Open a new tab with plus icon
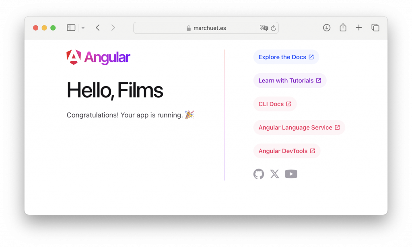The height and width of the screenshot is (247, 412). (x=359, y=28)
